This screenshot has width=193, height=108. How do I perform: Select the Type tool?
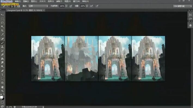click(2, 75)
